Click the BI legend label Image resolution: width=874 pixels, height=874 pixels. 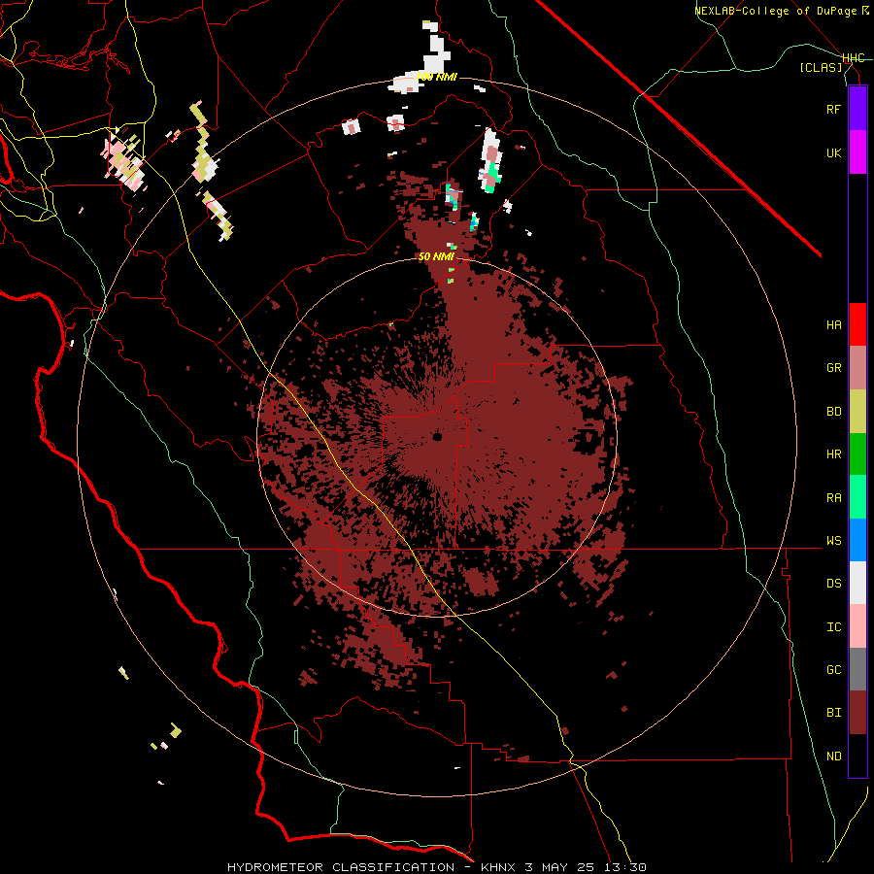(x=833, y=713)
